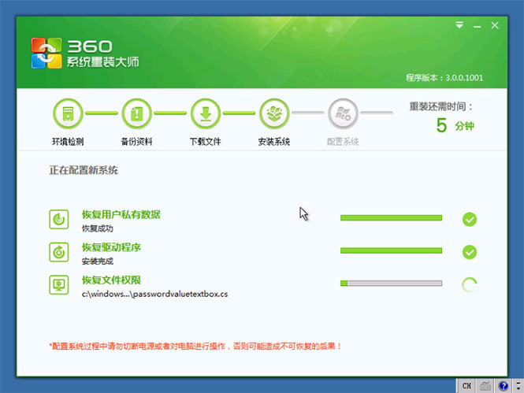Click the 恢复驱动程序 heading text
Image resolution: width=524 pixels, height=393 pixels.
click(111, 247)
